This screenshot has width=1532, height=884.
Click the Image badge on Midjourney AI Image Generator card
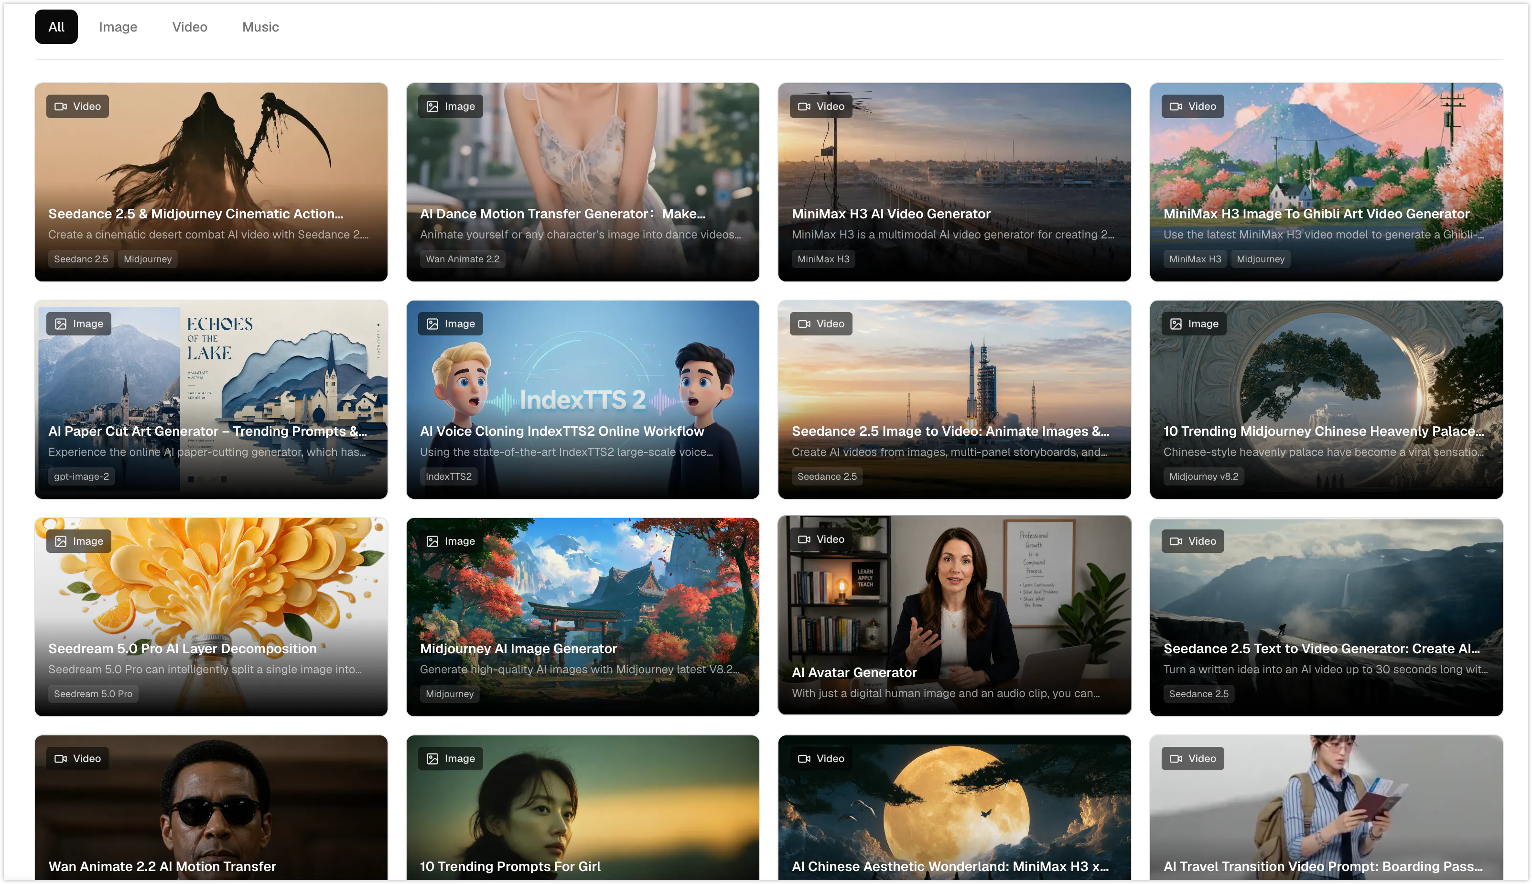450,541
